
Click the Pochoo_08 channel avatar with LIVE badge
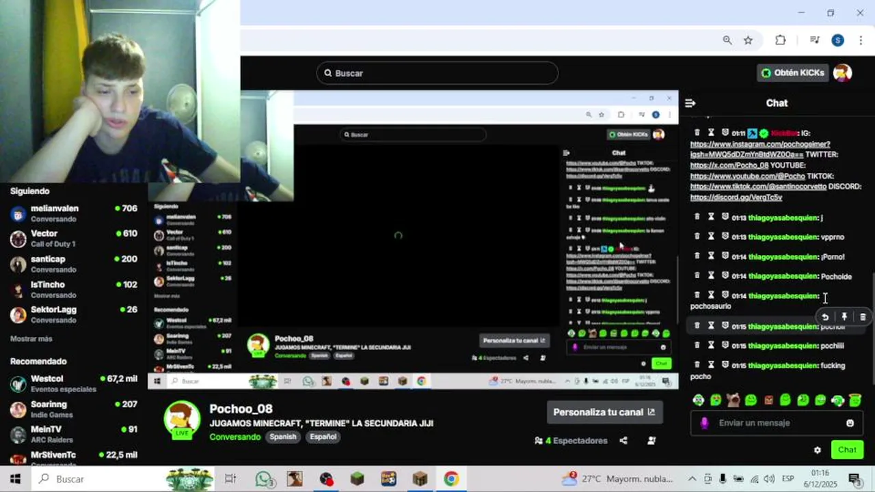183,418
